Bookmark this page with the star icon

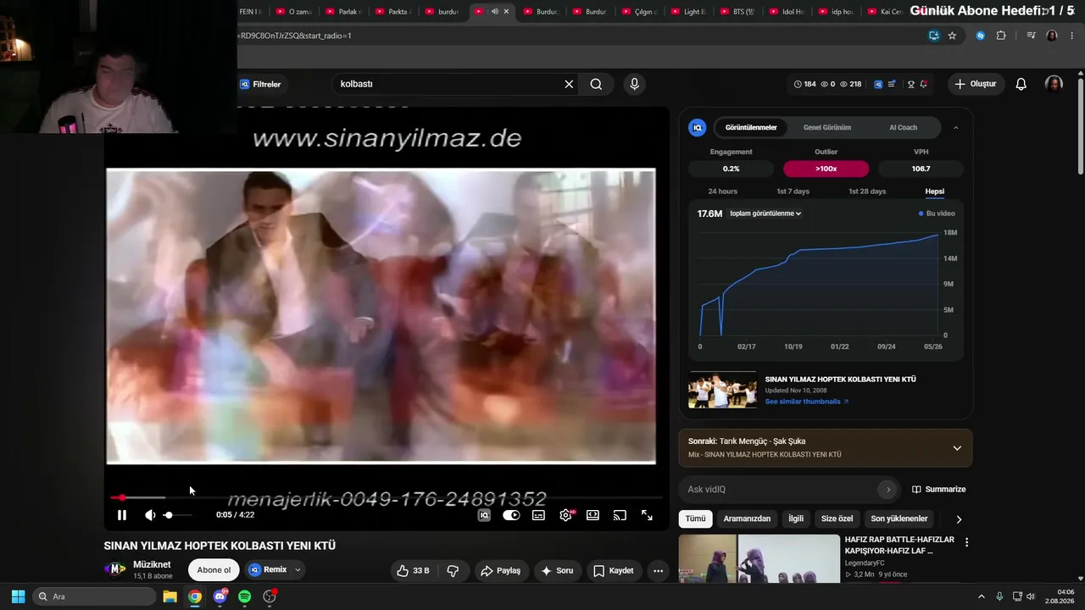coord(952,36)
